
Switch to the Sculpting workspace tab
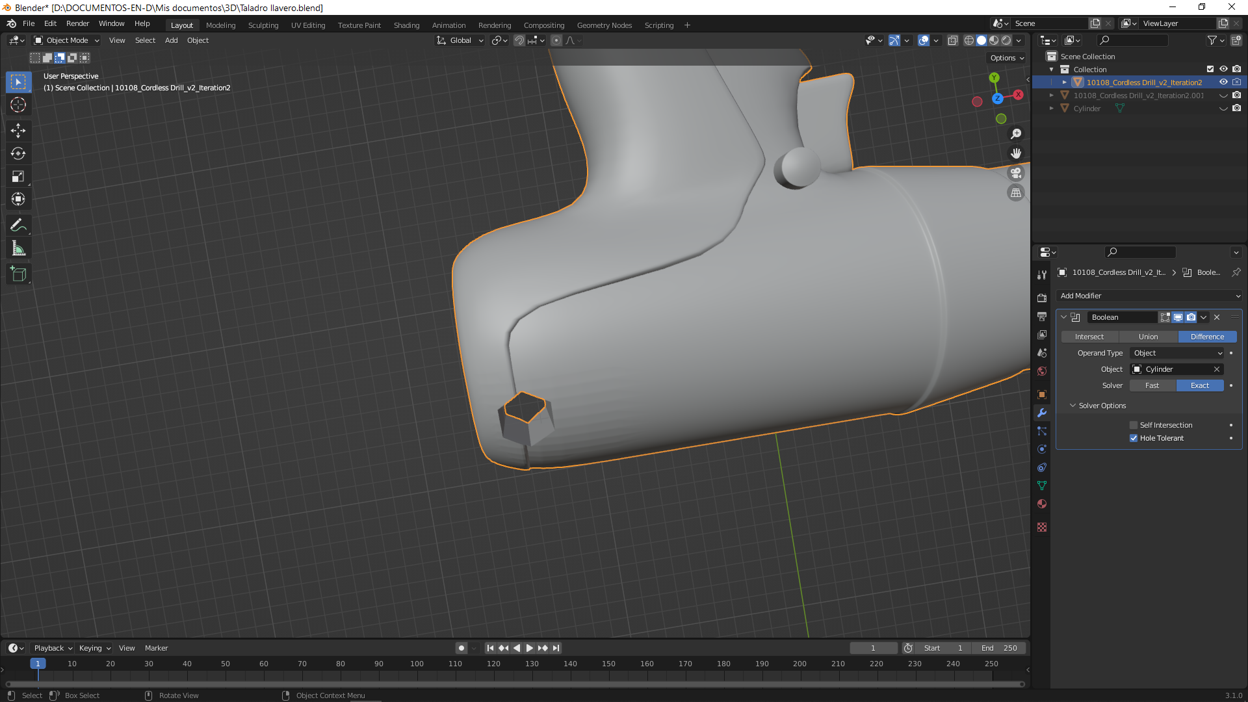(263, 25)
